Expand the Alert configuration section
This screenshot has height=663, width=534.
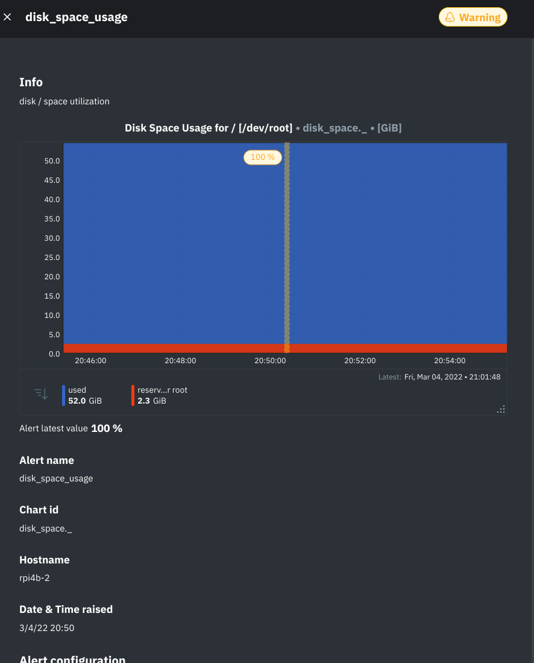(72, 658)
